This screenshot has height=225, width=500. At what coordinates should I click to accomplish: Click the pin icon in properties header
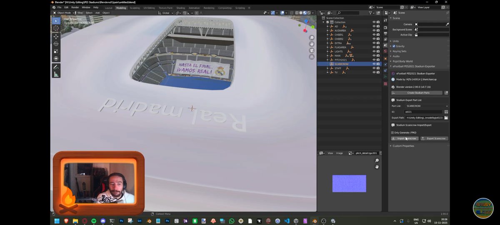[x=447, y=13]
